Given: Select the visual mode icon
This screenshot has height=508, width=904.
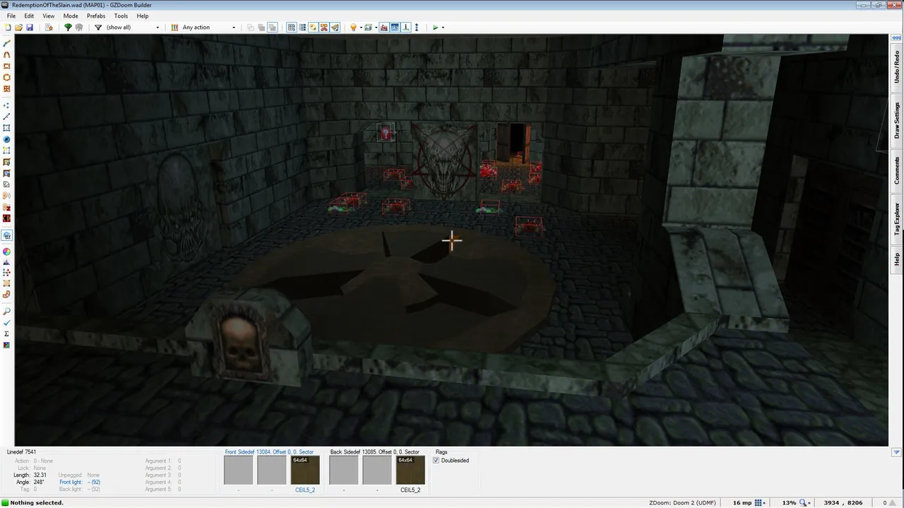Looking at the screenshot, I should (7, 235).
